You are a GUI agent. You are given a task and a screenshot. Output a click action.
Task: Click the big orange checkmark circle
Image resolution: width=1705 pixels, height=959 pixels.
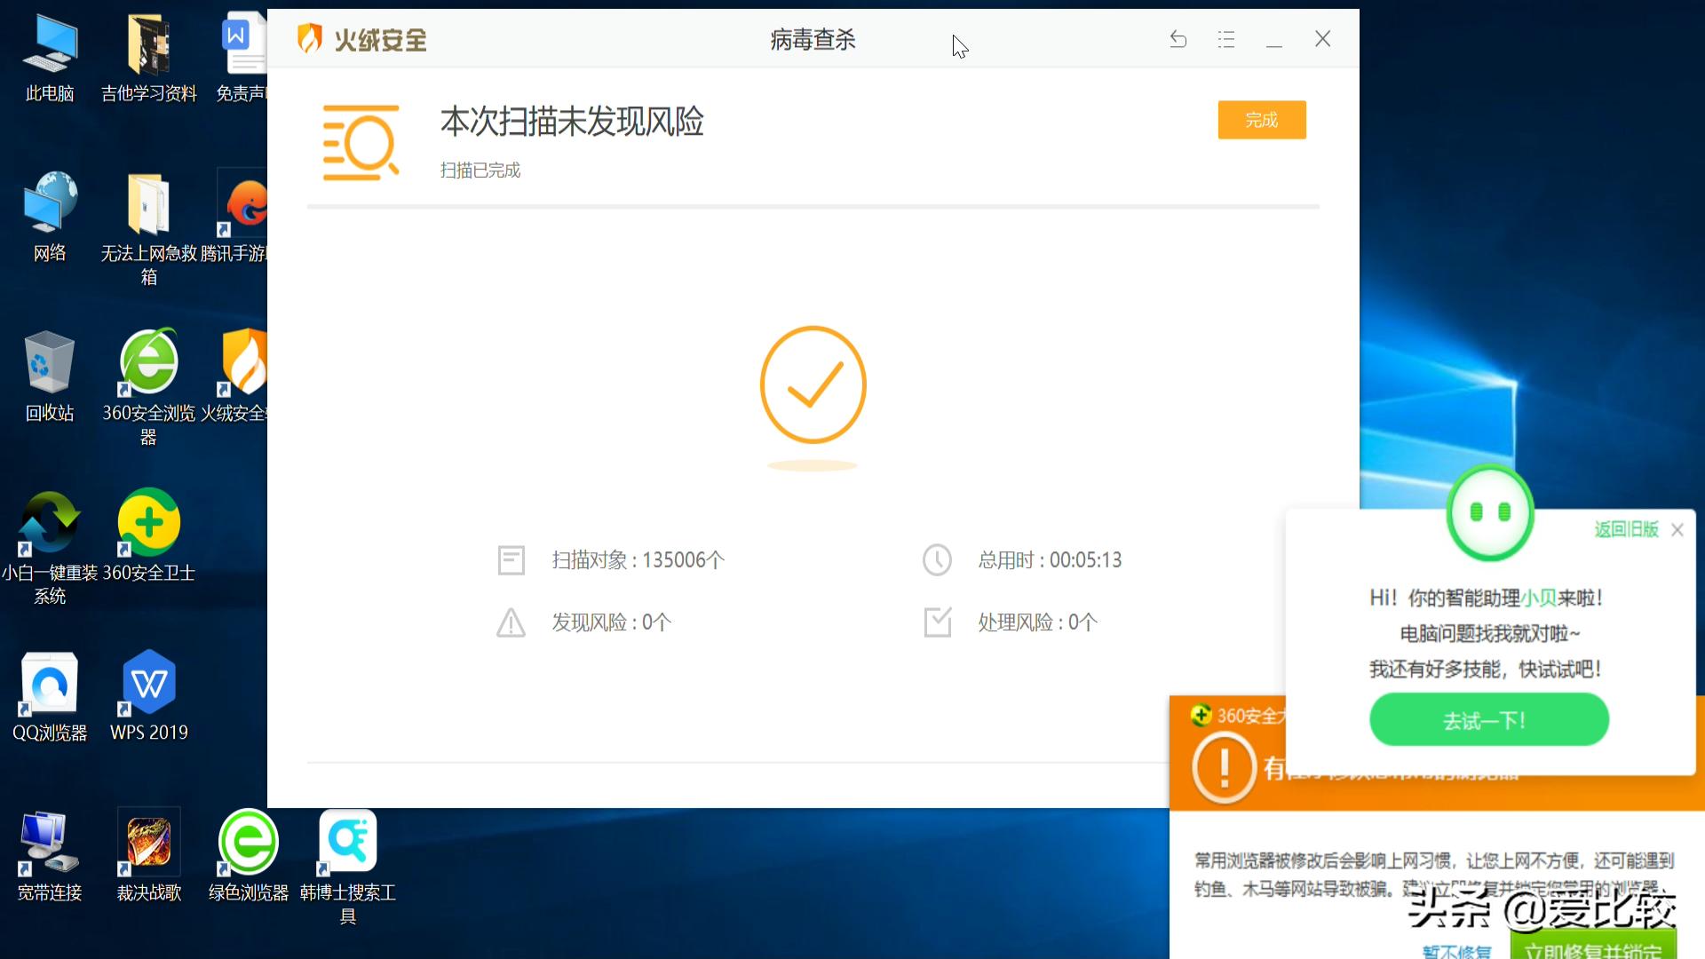pyautogui.click(x=812, y=385)
